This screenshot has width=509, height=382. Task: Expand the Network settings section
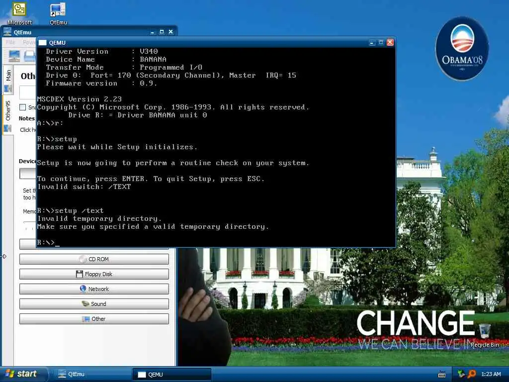[94, 289]
